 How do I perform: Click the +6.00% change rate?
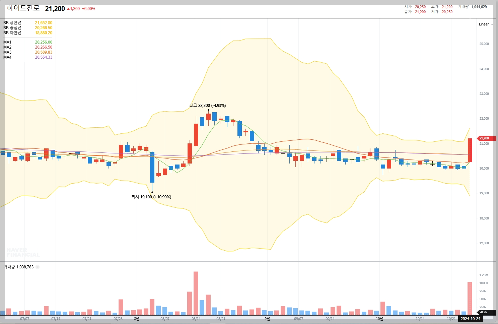[x=89, y=9]
